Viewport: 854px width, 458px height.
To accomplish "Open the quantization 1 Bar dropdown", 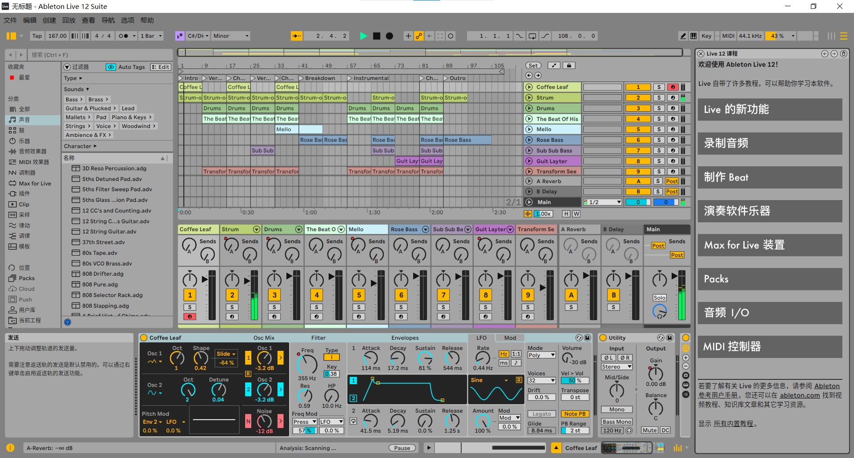I will [151, 36].
